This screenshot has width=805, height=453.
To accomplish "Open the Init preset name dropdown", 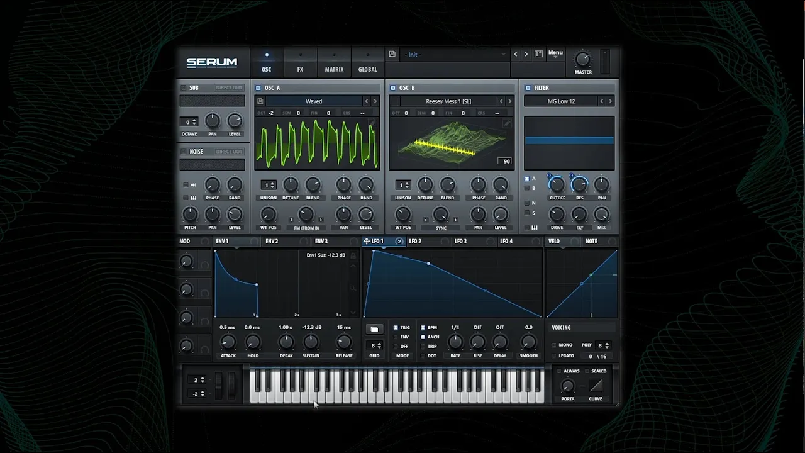I will 454,55.
